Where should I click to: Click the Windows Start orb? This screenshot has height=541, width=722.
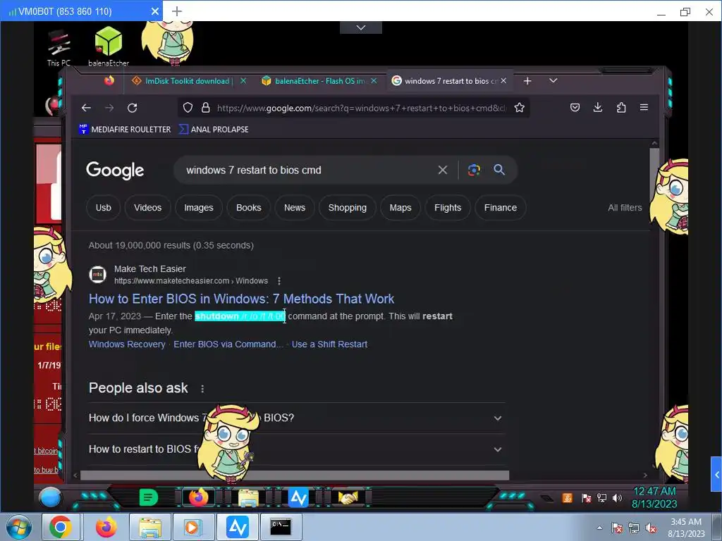pyautogui.click(x=18, y=528)
